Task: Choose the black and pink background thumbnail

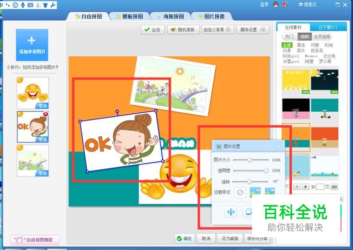Action: (x=296, y=109)
